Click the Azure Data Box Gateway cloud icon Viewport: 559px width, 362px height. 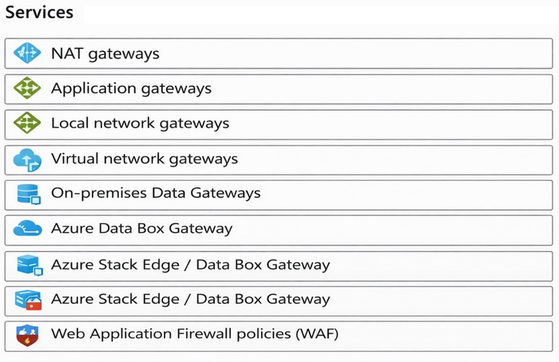coord(27,228)
